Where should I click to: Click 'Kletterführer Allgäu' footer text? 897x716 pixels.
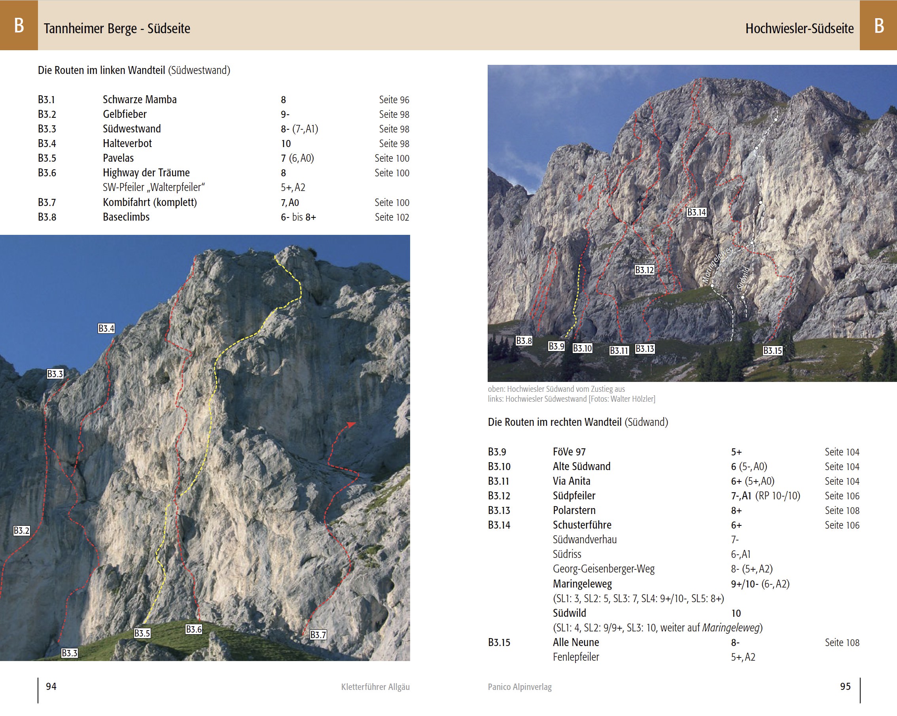[x=375, y=687]
